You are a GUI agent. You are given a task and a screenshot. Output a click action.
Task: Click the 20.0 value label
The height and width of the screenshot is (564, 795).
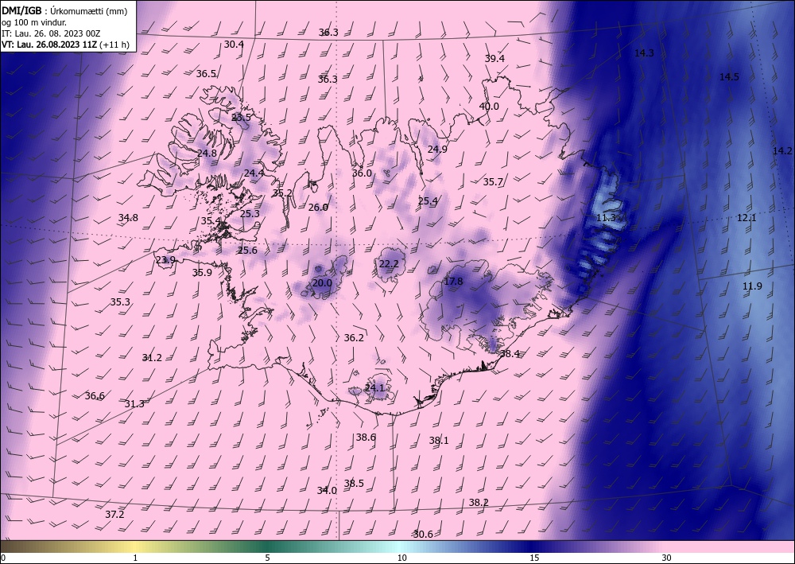pyautogui.click(x=322, y=282)
